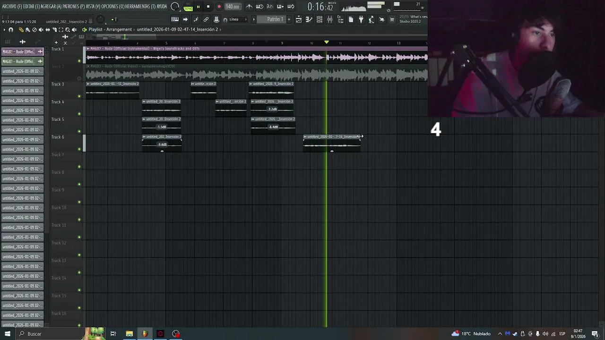
Task: Click the link chain icon in toolbar
Action: [206, 19]
